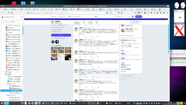Open the Facebook bookmark in the sidebar
The height and width of the screenshot is (105, 186).
click(10, 28)
